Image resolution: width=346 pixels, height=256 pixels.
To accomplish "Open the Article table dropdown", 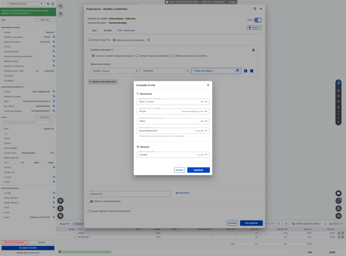I will click(x=173, y=111).
